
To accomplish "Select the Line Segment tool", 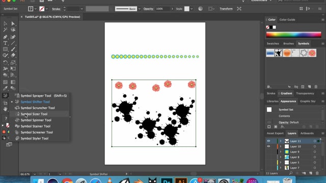I will click(x=13, y=43).
